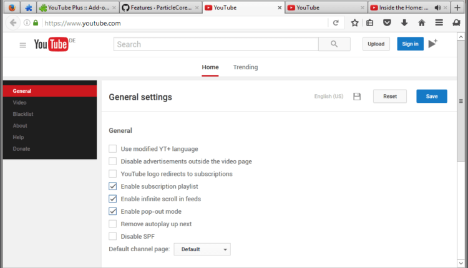
Task: Click the English (US) language link
Action: [329, 96]
